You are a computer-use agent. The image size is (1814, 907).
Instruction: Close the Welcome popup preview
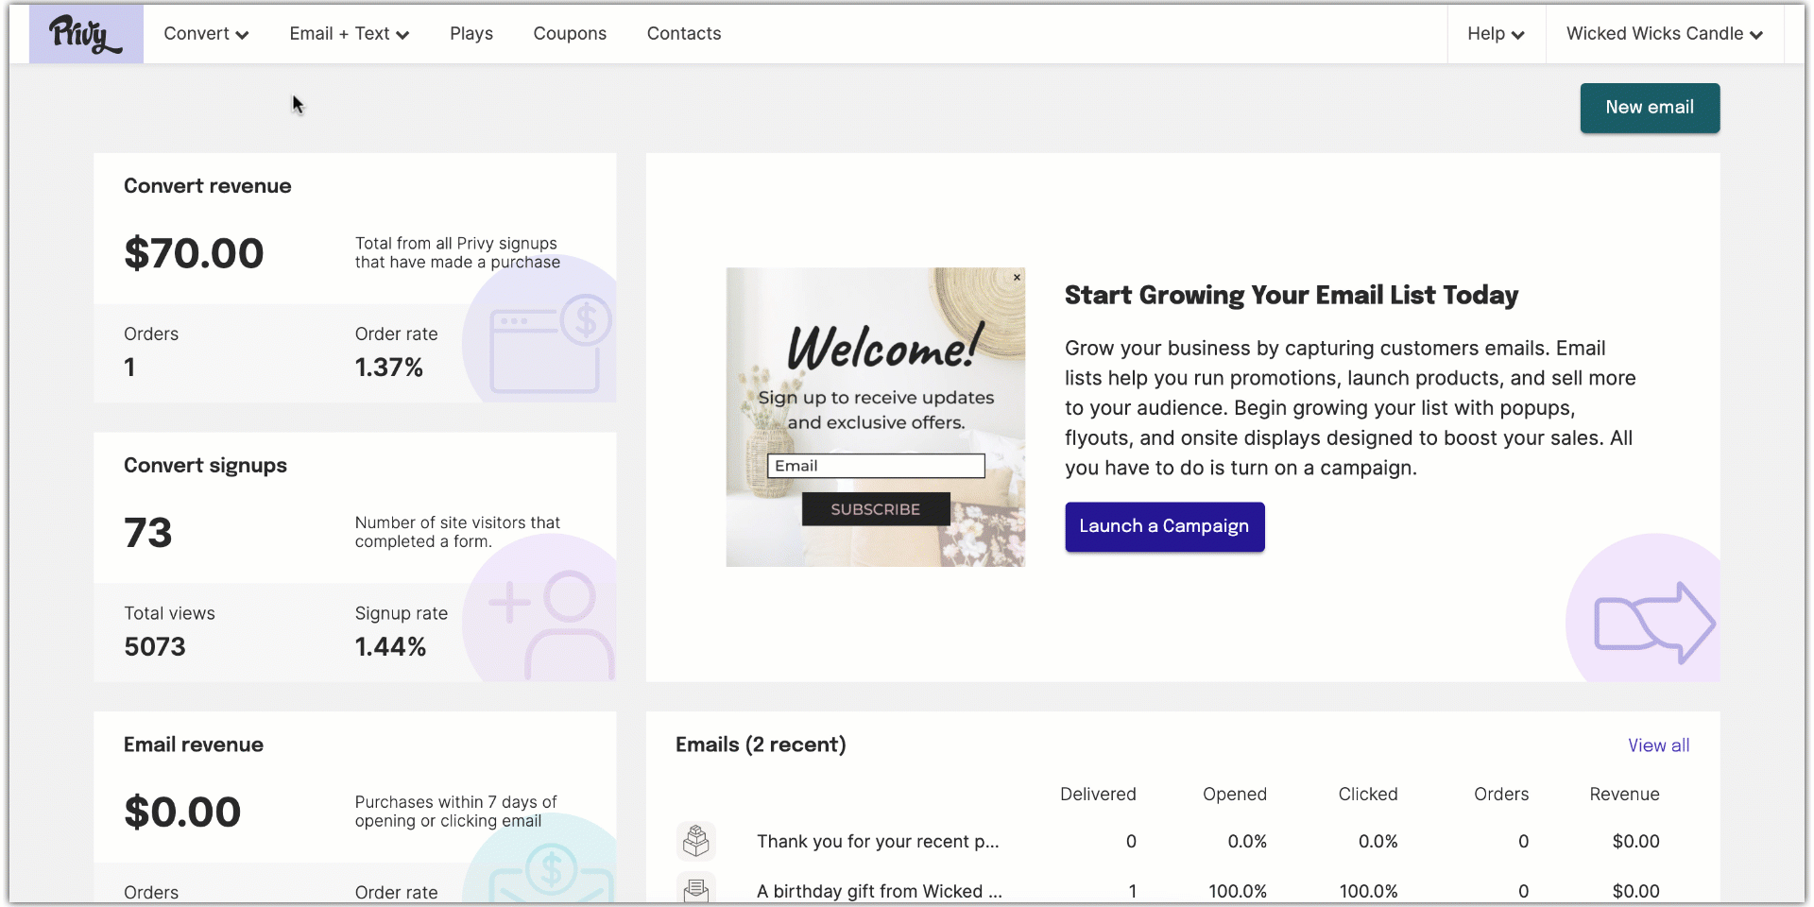click(x=1017, y=278)
